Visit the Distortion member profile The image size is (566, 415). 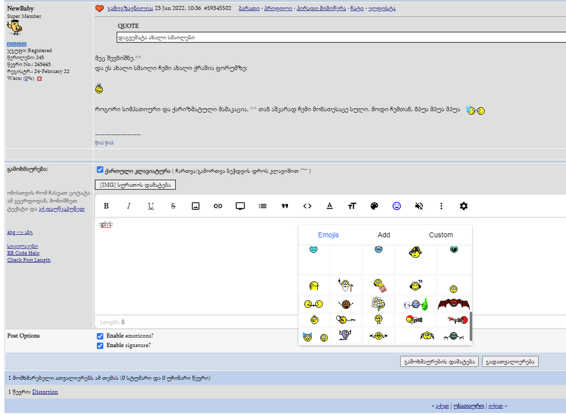click(x=45, y=392)
